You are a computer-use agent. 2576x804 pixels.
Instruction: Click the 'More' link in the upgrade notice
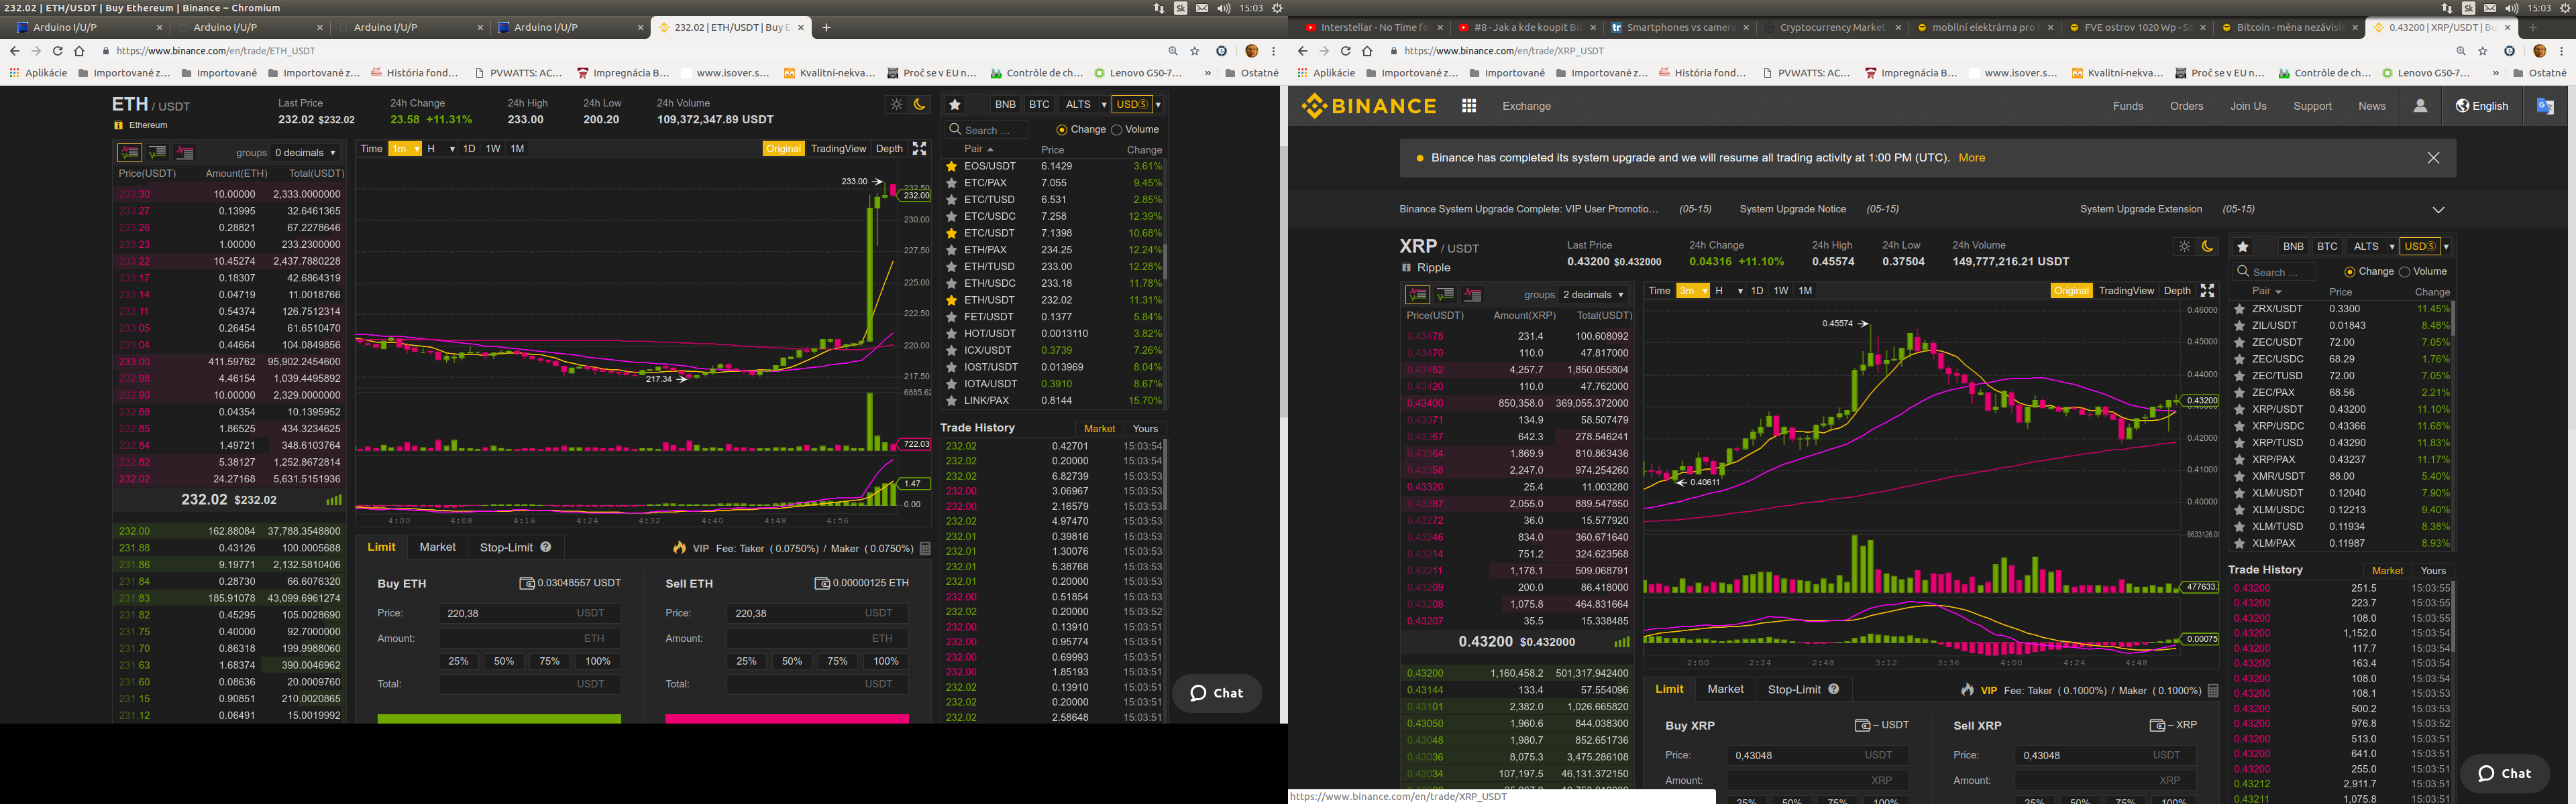point(1971,158)
